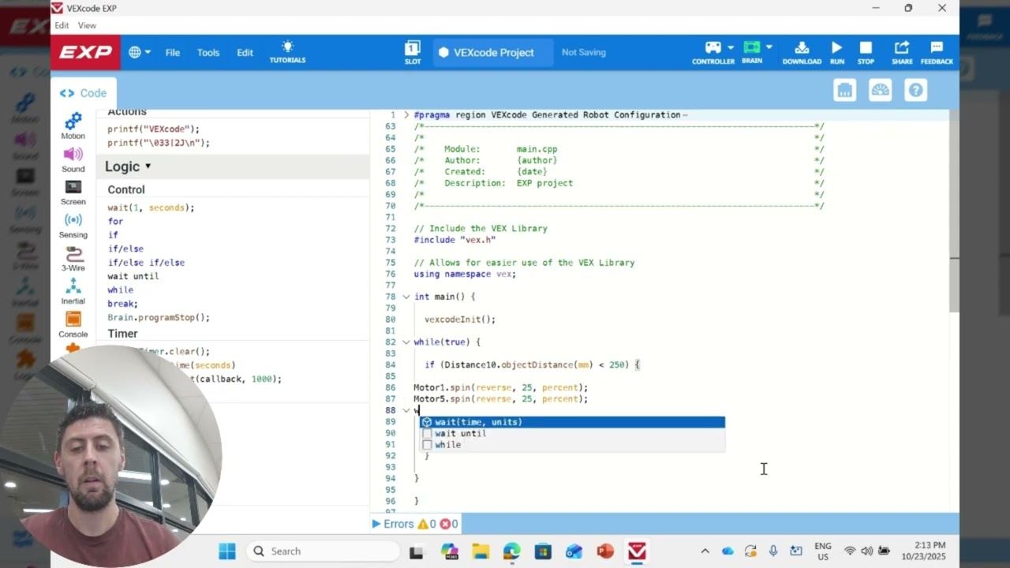Click the ENG US language indicator
The width and height of the screenshot is (1010, 568).
[x=823, y=551]
